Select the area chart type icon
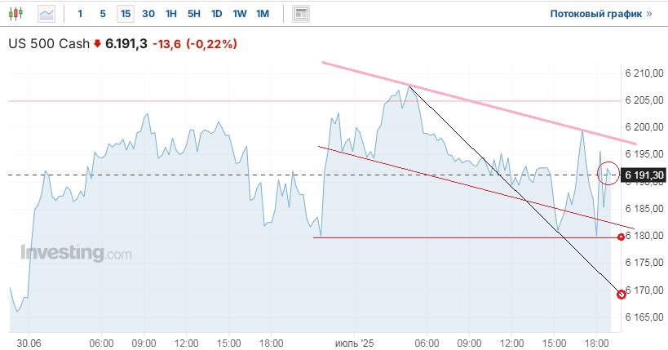Viewport: 668px width, 350px height. (47, 14)
